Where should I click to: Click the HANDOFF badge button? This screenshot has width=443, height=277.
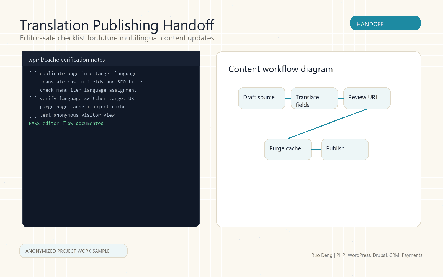point(385,23)
